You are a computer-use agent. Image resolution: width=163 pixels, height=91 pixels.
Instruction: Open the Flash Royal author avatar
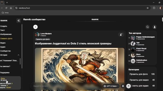click(x=133, y=49)
